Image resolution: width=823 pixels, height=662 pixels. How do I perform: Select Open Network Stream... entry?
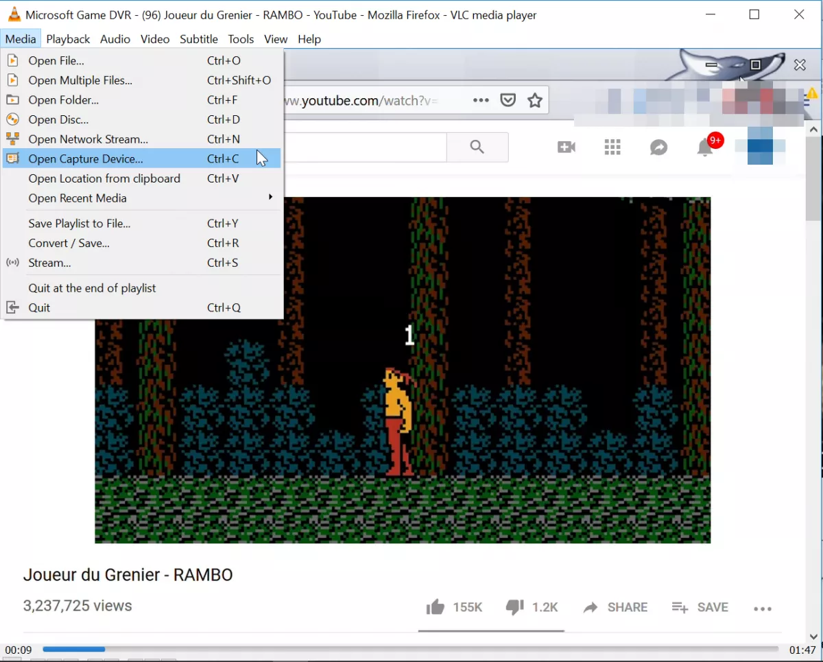(x=142, y=139)
